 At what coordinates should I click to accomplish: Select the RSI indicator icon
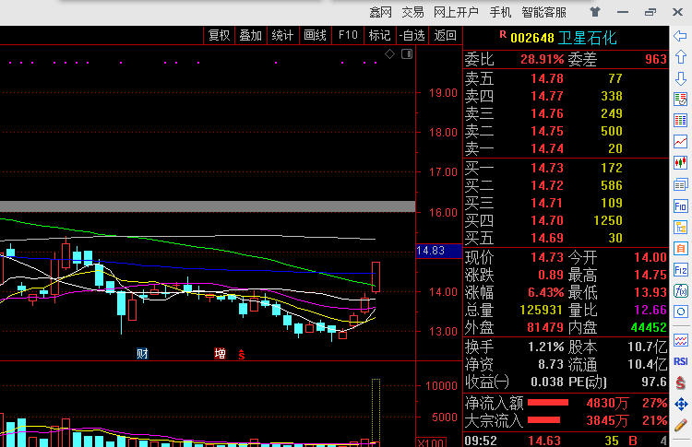[x=681, y=361]
